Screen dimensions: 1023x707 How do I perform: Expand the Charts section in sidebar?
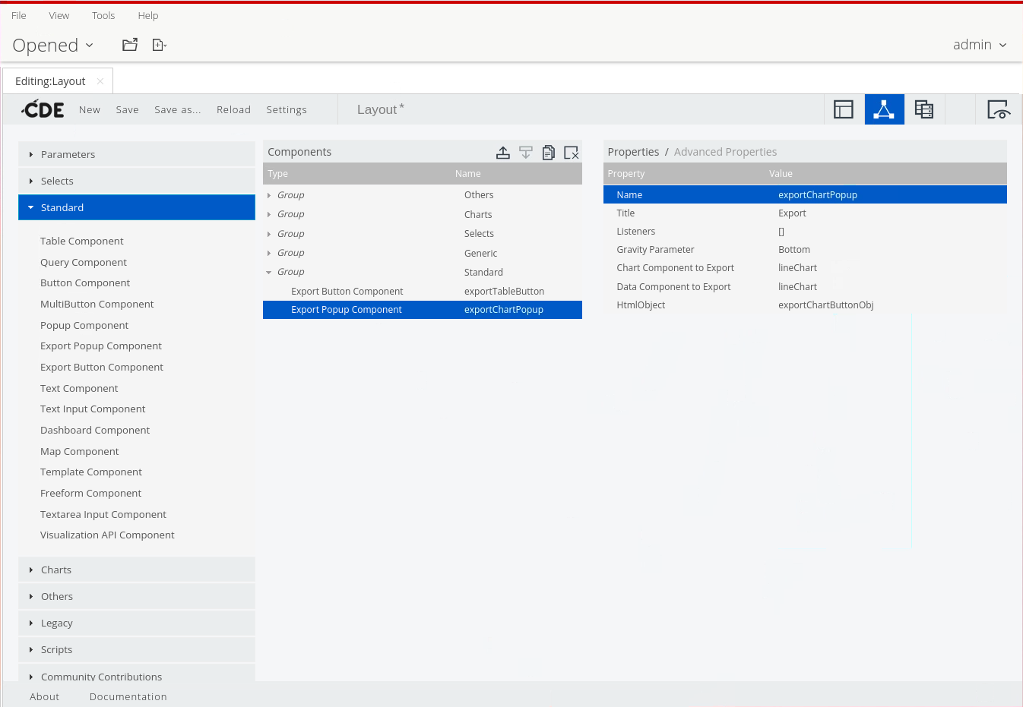(x=56, y=570)
